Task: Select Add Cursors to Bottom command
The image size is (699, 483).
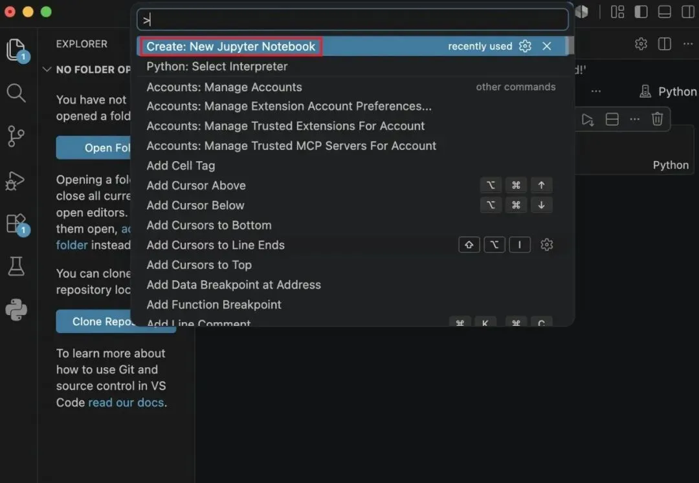Action: (353, 225)
